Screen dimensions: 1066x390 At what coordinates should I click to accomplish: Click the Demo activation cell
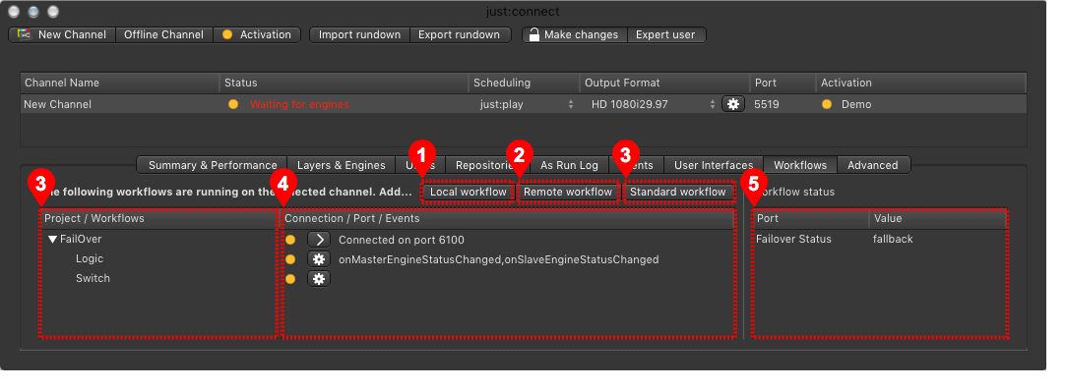[x=856, y=104]
